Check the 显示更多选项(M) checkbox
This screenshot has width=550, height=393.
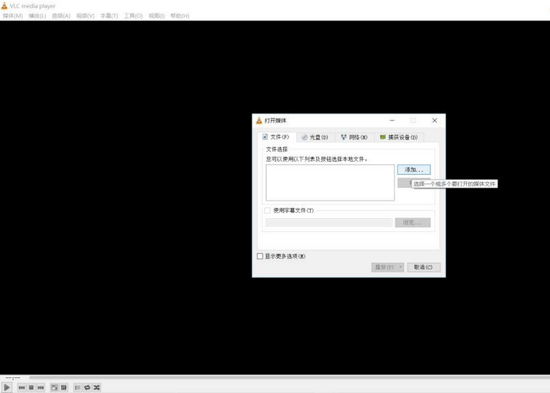coord(260,257)
